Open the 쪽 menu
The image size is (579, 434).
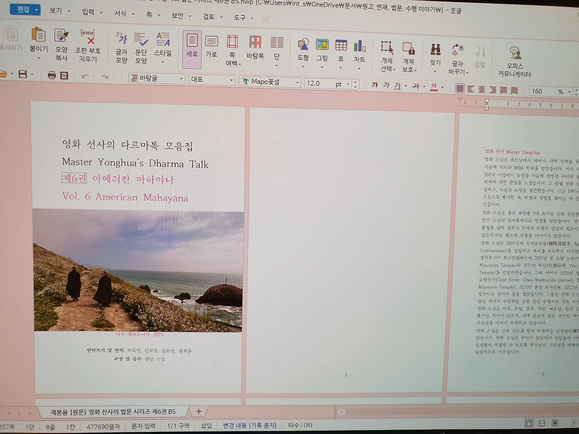[149, 14]
